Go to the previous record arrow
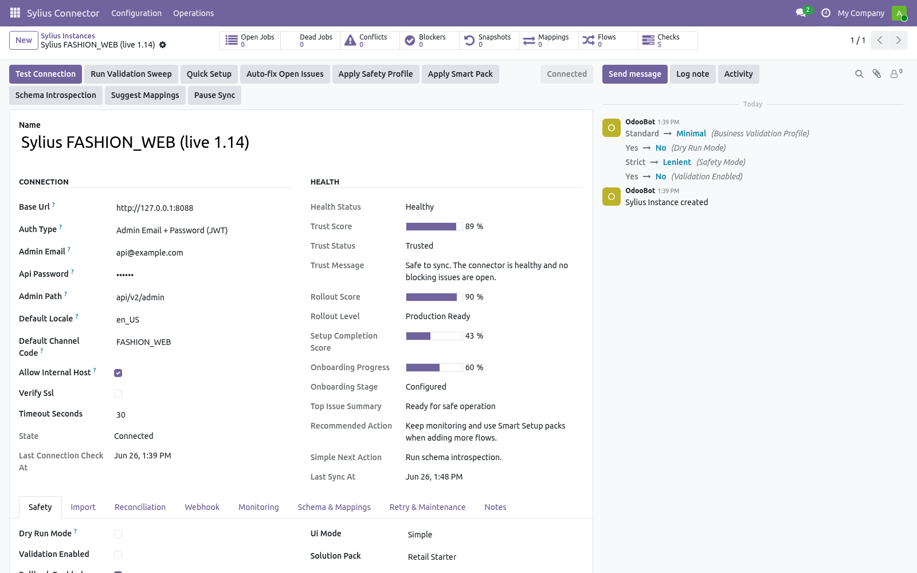 pyautogui.click(x=880, y=40)
